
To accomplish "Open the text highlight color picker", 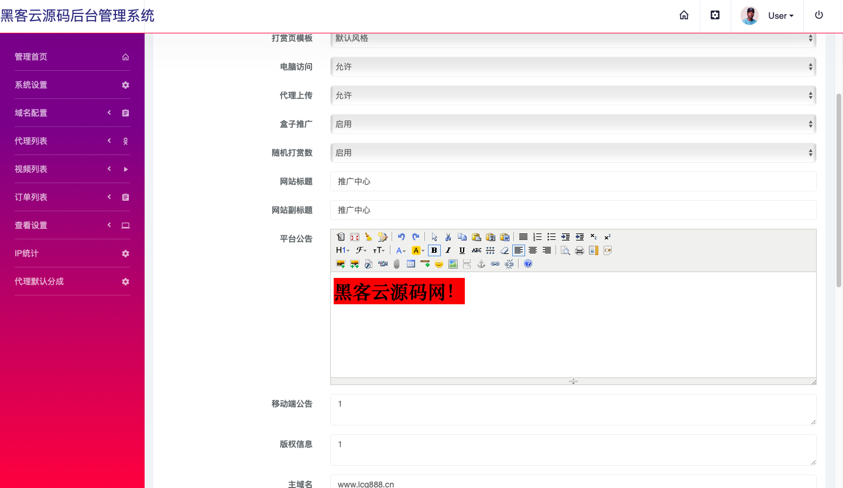I will tap(418, 250).
